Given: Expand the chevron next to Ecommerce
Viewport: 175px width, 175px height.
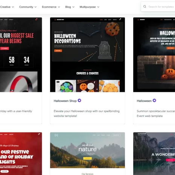Looking at the screenshot, I should 59,7.
